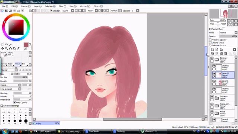Open the Window menu
This screenshot has width=238, height=134.
85,6
